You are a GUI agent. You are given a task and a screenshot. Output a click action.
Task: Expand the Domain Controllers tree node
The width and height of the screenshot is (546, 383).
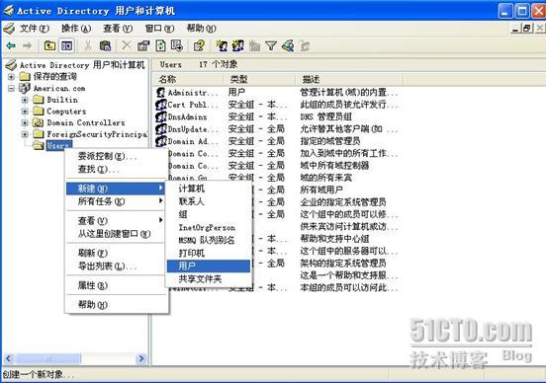tap(25, 122)
